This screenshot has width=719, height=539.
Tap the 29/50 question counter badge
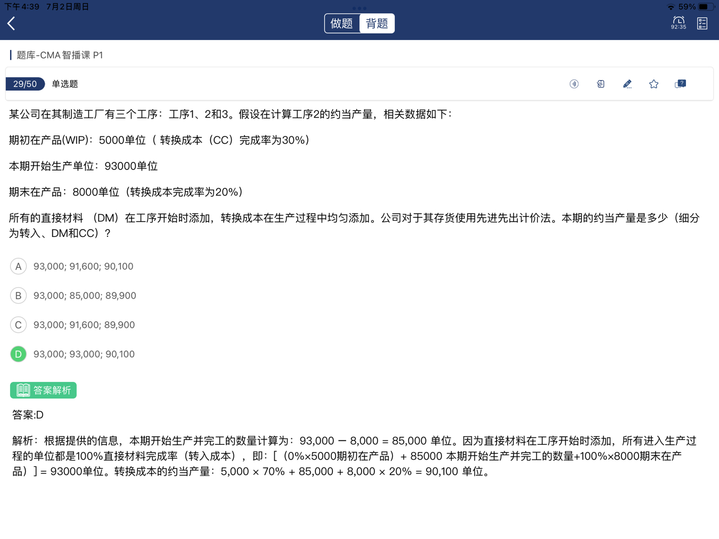click(25, 84)
